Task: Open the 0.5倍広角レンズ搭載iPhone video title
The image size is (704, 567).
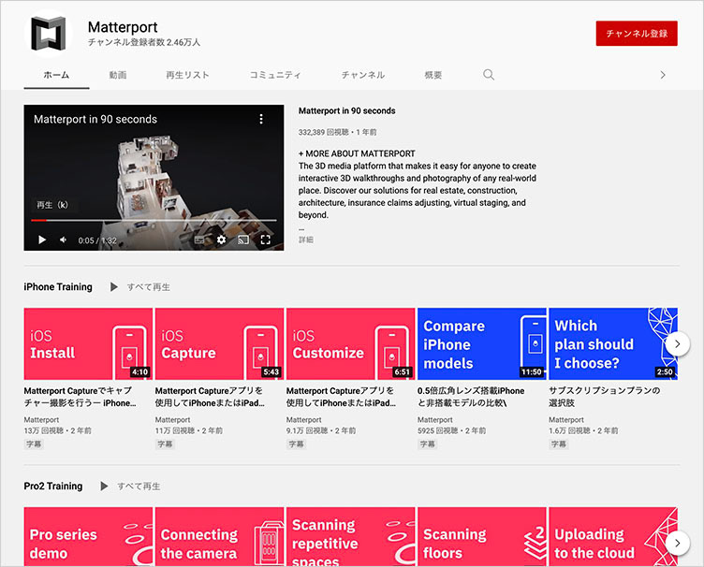Action: click(471, 397)
